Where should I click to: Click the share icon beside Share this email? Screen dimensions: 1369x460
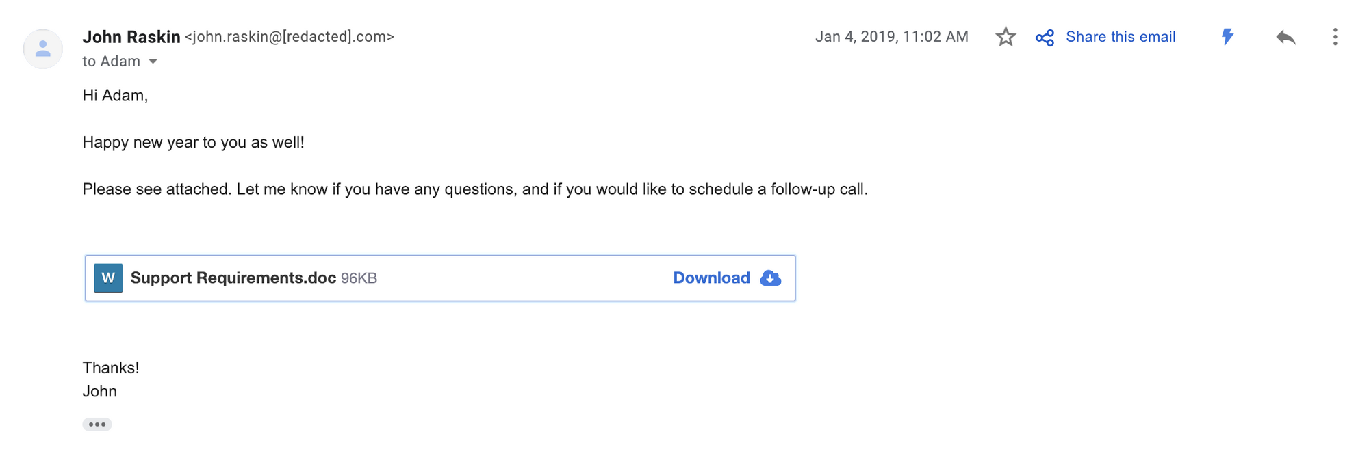1045,38
